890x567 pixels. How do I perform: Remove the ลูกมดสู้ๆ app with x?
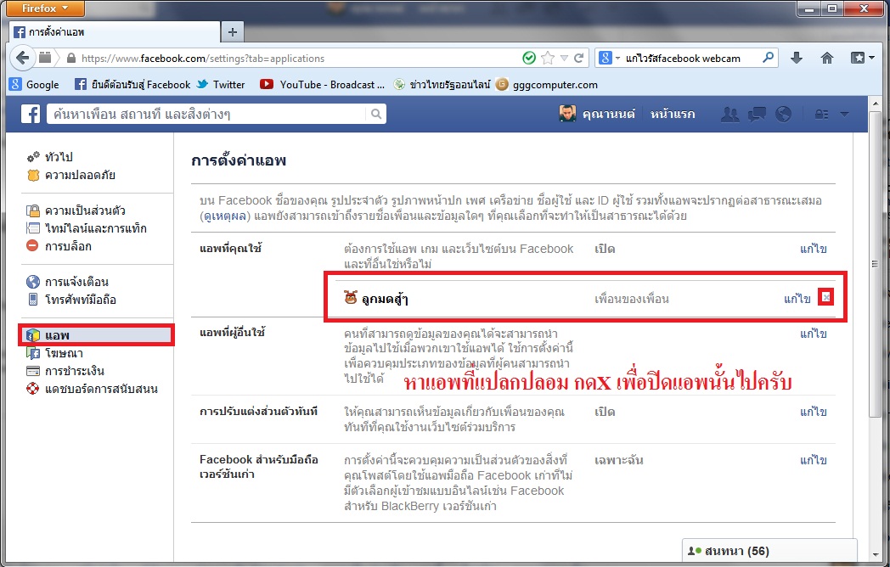pos(825,297)
